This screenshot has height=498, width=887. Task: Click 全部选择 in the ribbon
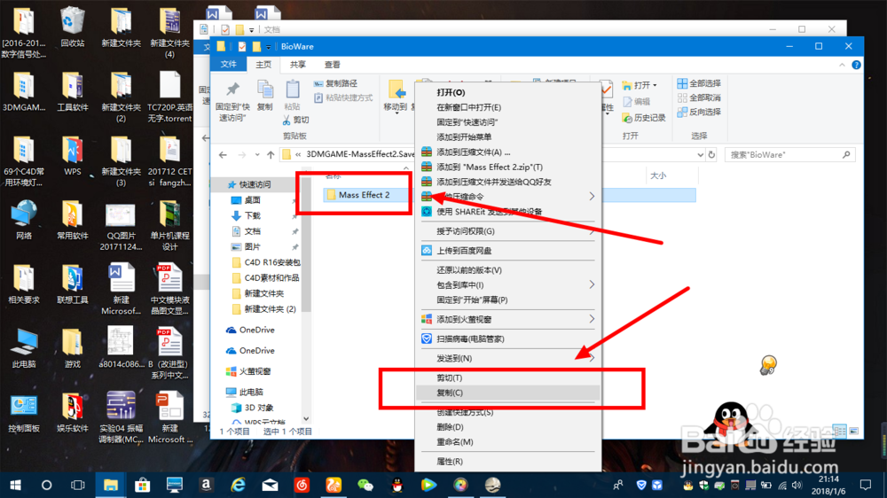(699, 83)
